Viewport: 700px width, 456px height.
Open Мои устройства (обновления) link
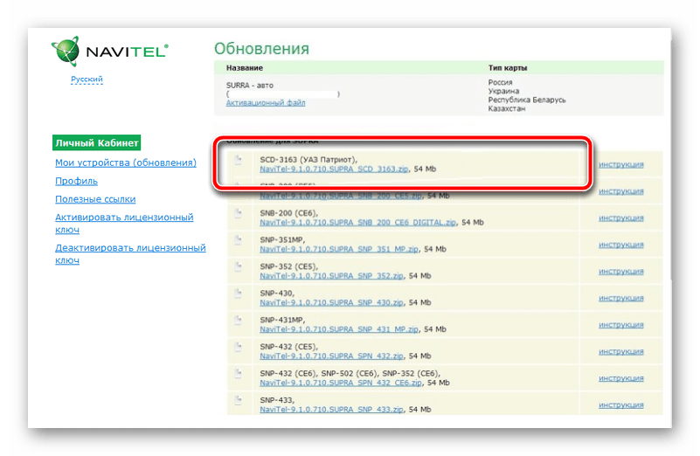126,162
